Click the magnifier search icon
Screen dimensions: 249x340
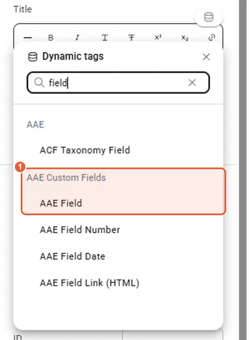(39, 83)
